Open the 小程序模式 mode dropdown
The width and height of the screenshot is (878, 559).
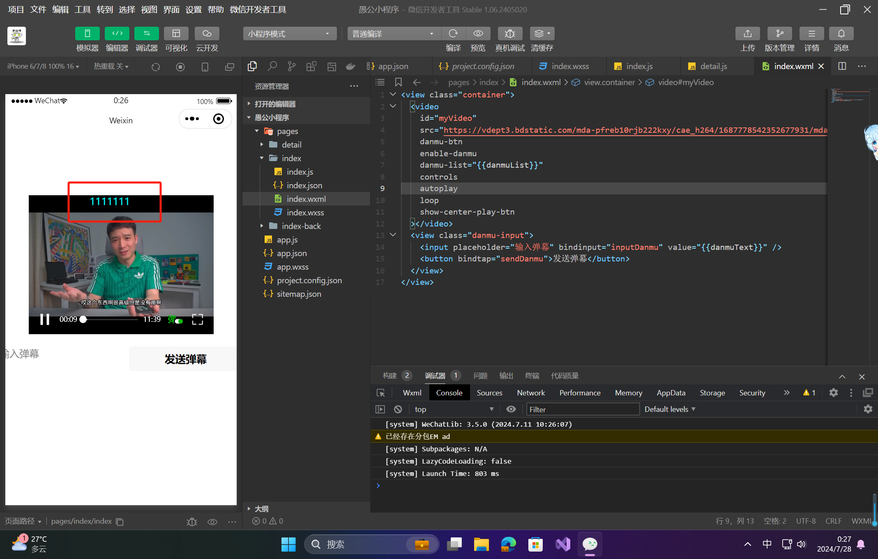[290, 34]
